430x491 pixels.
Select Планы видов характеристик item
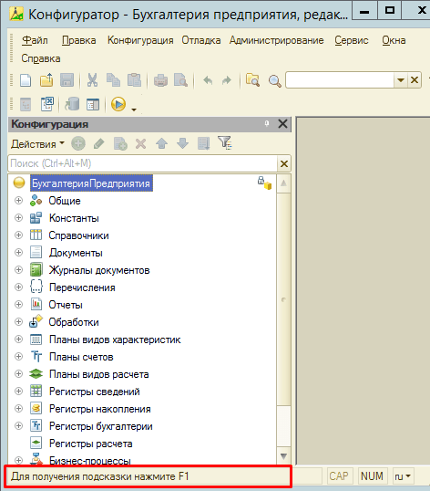point(115,340)
